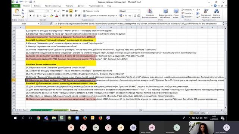Click the red Font Color A swatch
This screenshot has width=239, height=134.
coord(57,16)
